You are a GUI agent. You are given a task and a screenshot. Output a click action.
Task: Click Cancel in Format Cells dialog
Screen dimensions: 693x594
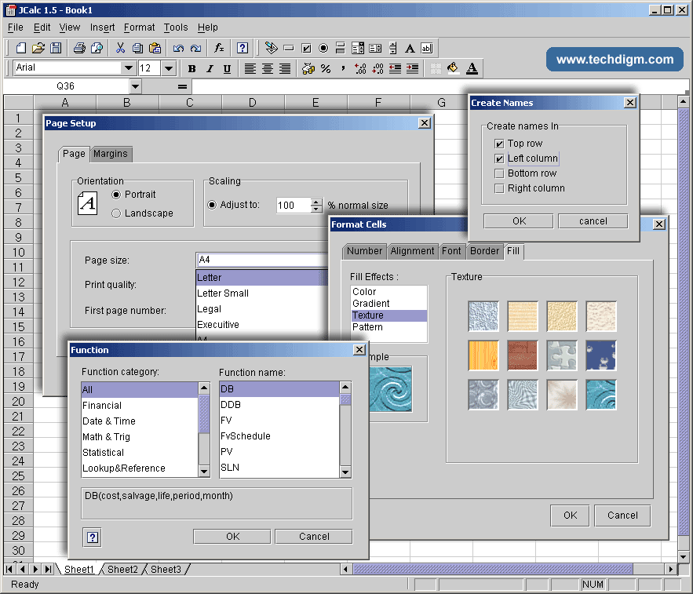click(x=622, y=516)
